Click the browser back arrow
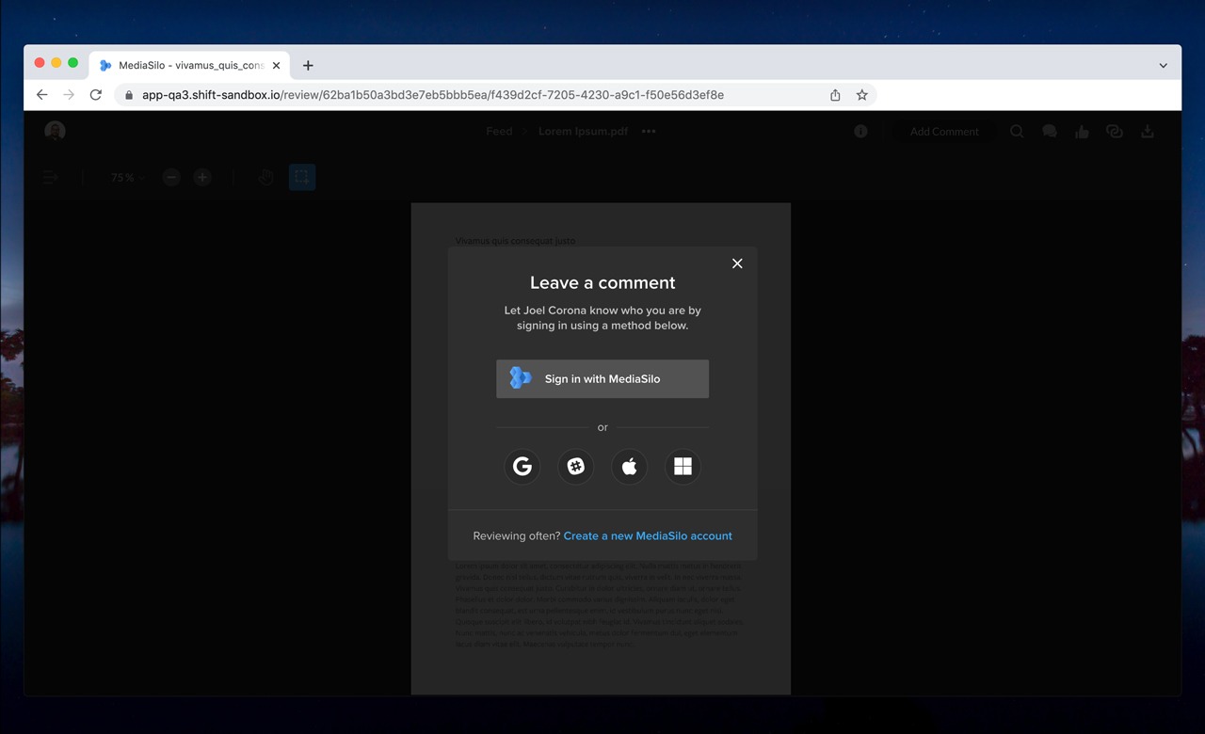 point(41,95)
